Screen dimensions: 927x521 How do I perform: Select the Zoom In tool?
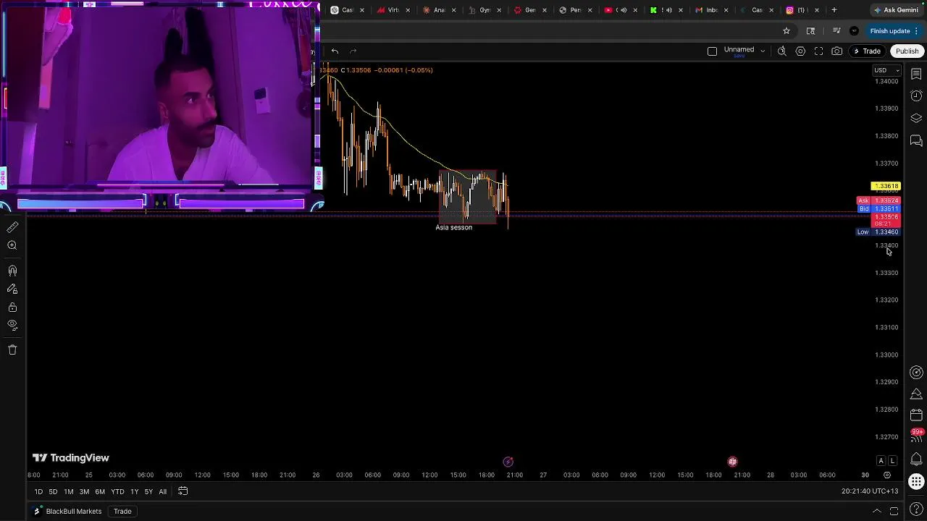[x=12, y=246]
